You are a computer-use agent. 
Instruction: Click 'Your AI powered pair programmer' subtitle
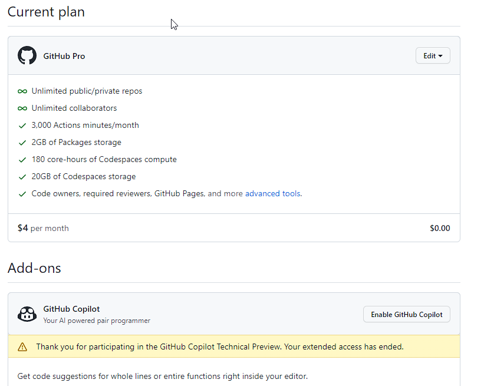click(97, 321)
